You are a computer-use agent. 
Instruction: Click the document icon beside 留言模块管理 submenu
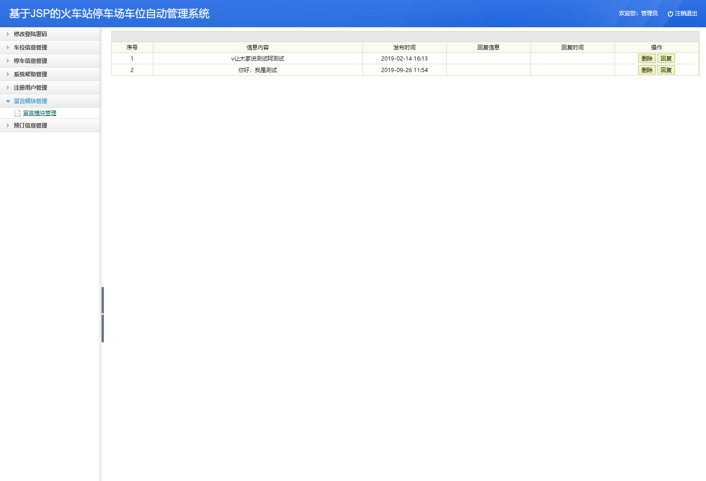click(x=17, y=113)
